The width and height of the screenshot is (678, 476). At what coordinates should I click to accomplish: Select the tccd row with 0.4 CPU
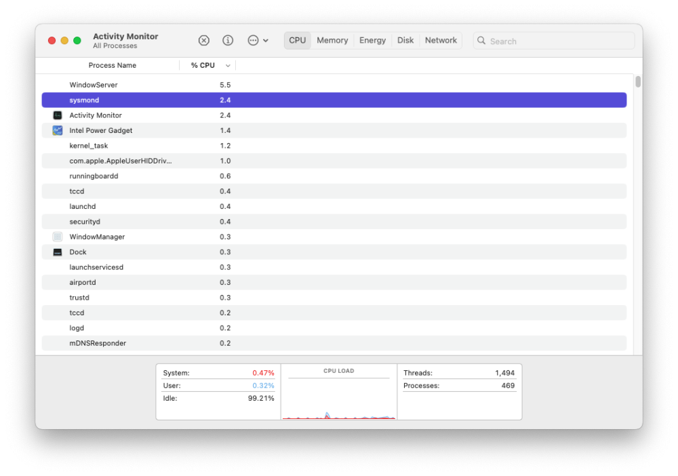point(334,191)
